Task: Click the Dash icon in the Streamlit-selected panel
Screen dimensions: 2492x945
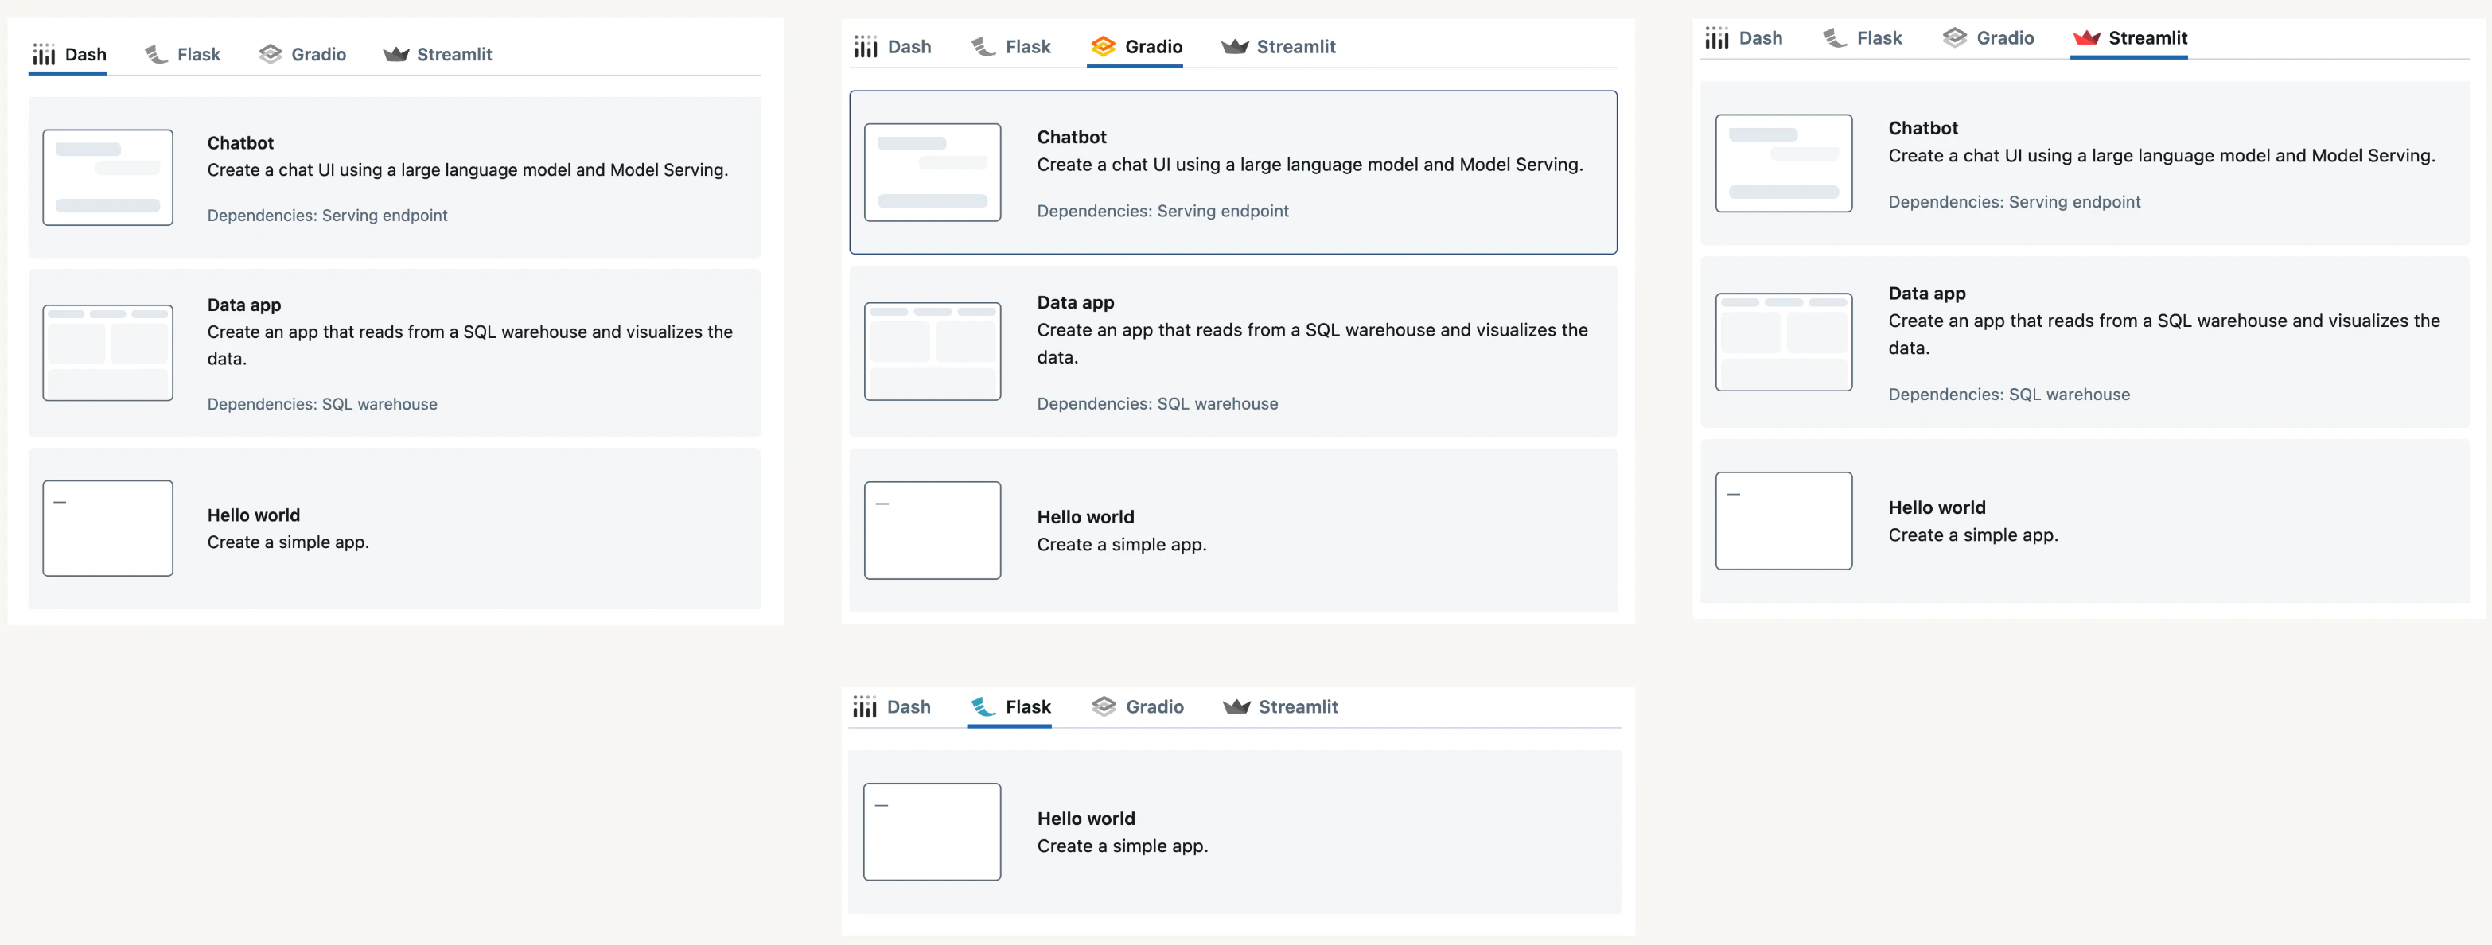Action: (x=1717, y=37)
